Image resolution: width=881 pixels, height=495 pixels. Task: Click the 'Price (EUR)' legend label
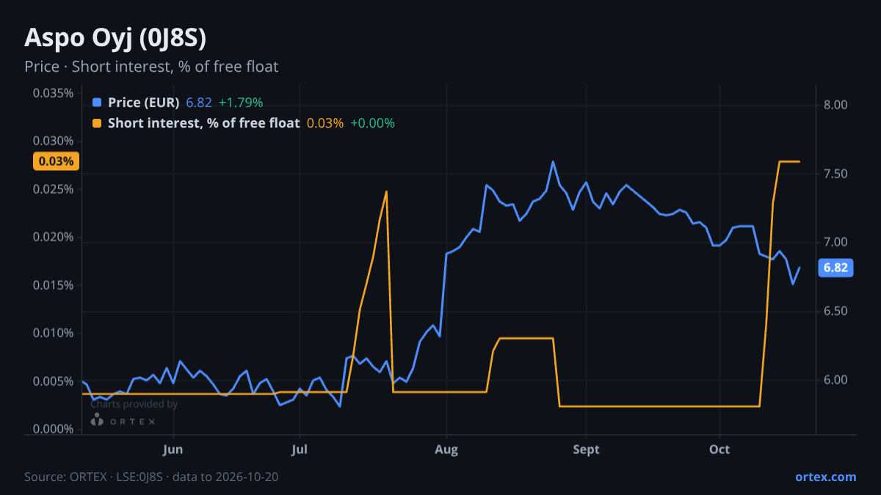point(143,102)
